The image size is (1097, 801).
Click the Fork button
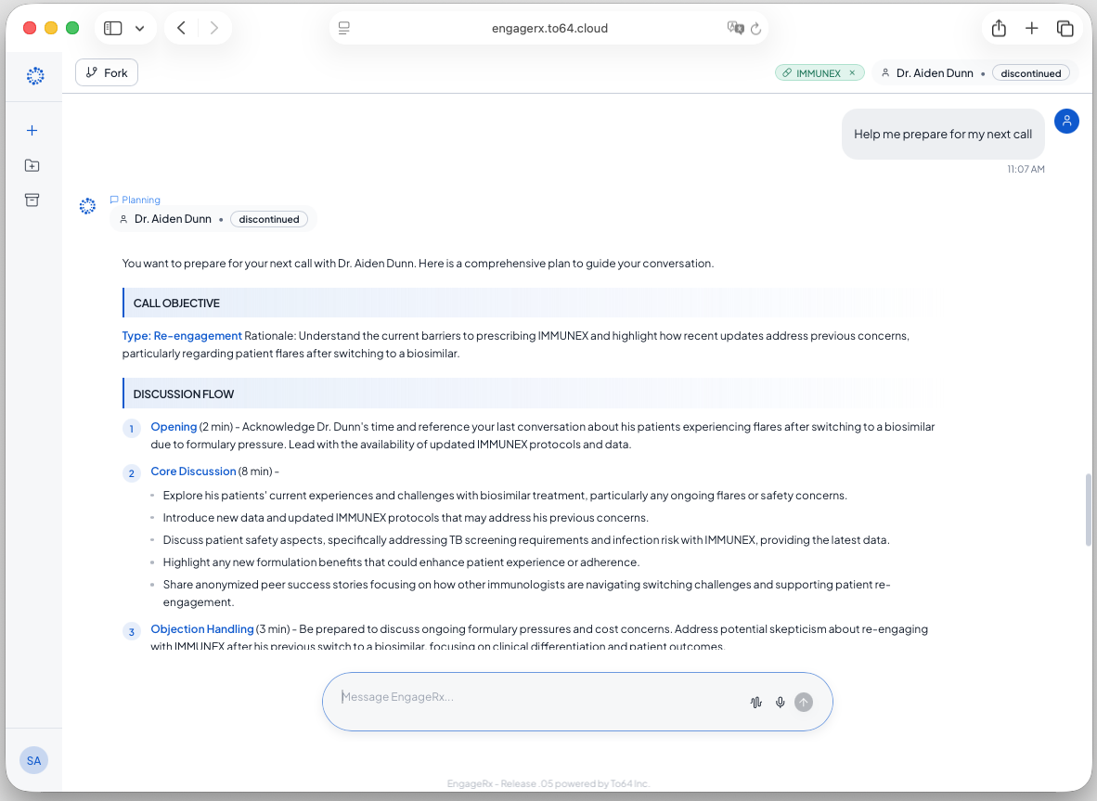point(107,72)
